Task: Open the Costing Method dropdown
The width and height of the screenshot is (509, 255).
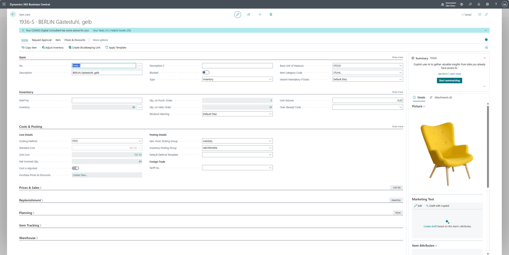Action: [x=140, y=141]
